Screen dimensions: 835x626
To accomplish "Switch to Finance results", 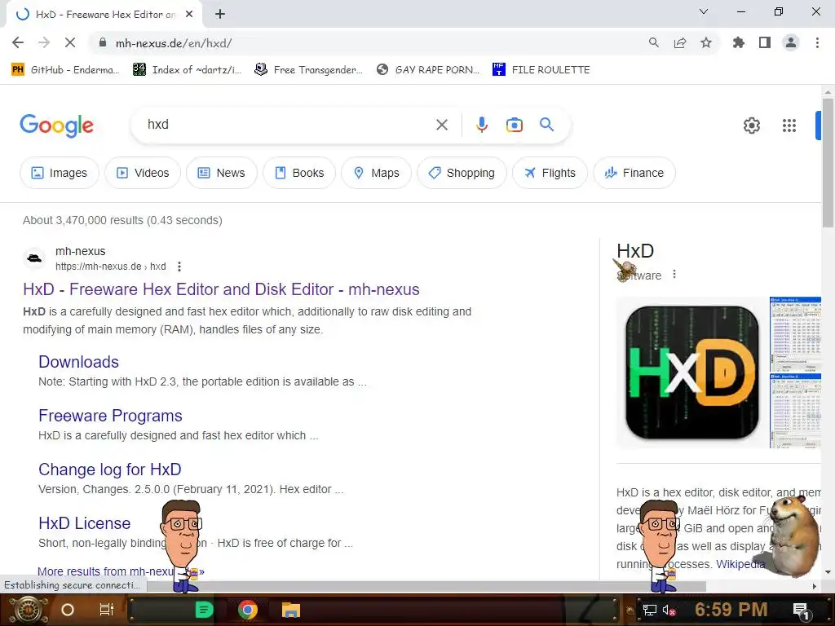I will [634, 173].
